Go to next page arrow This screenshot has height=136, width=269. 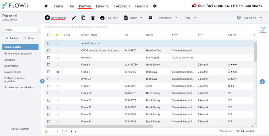pos(71,131)
